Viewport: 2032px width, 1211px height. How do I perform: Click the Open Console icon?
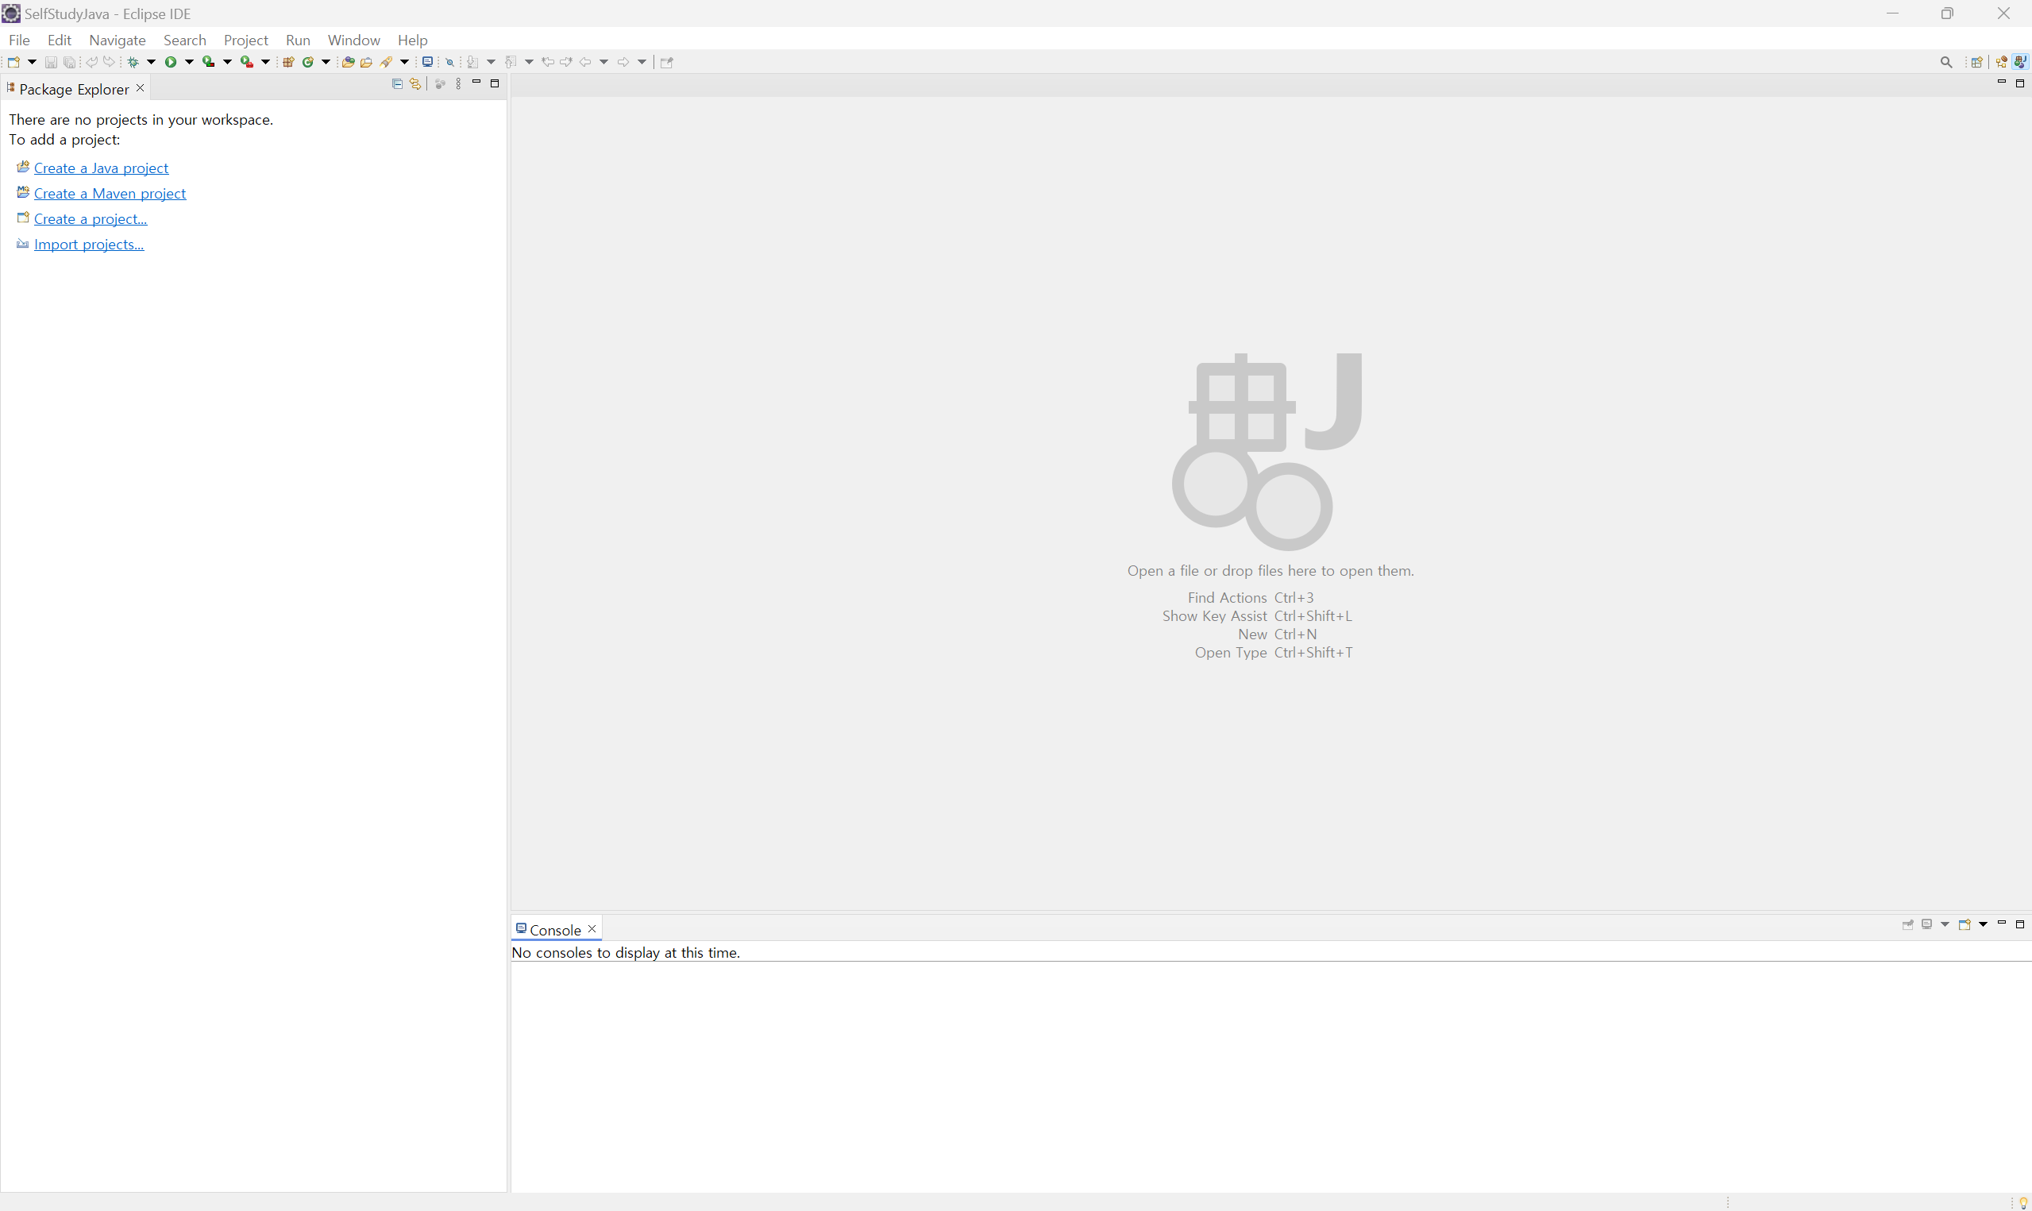point(1965,924)
